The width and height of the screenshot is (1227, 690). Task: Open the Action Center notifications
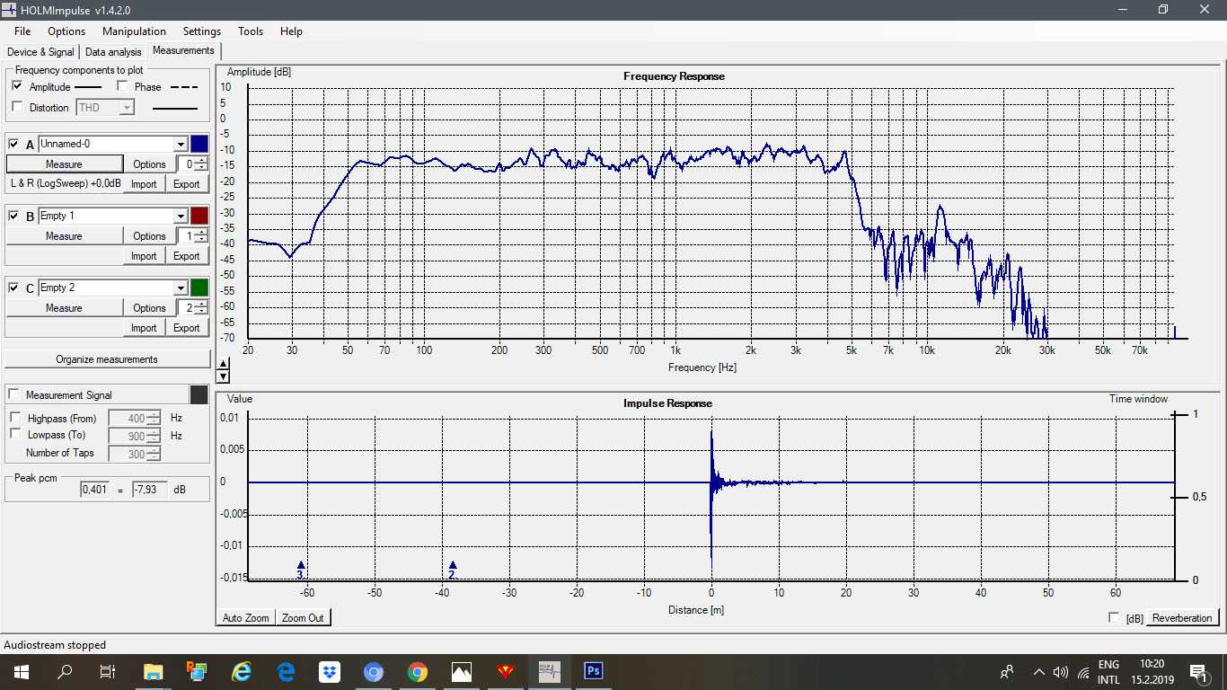[1197, 671]
